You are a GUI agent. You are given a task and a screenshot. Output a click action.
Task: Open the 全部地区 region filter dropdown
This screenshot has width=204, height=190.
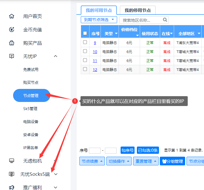click(x=199, y=34)
